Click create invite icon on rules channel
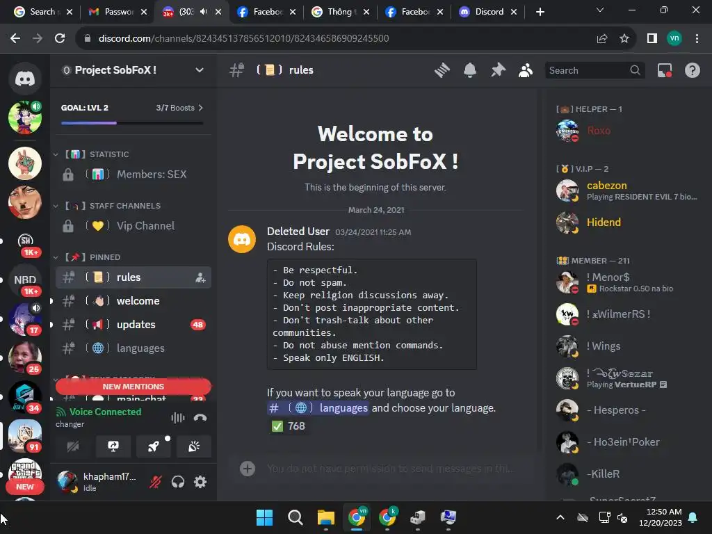The height and width of the screenshot is (534, 712). coord(200,277)
